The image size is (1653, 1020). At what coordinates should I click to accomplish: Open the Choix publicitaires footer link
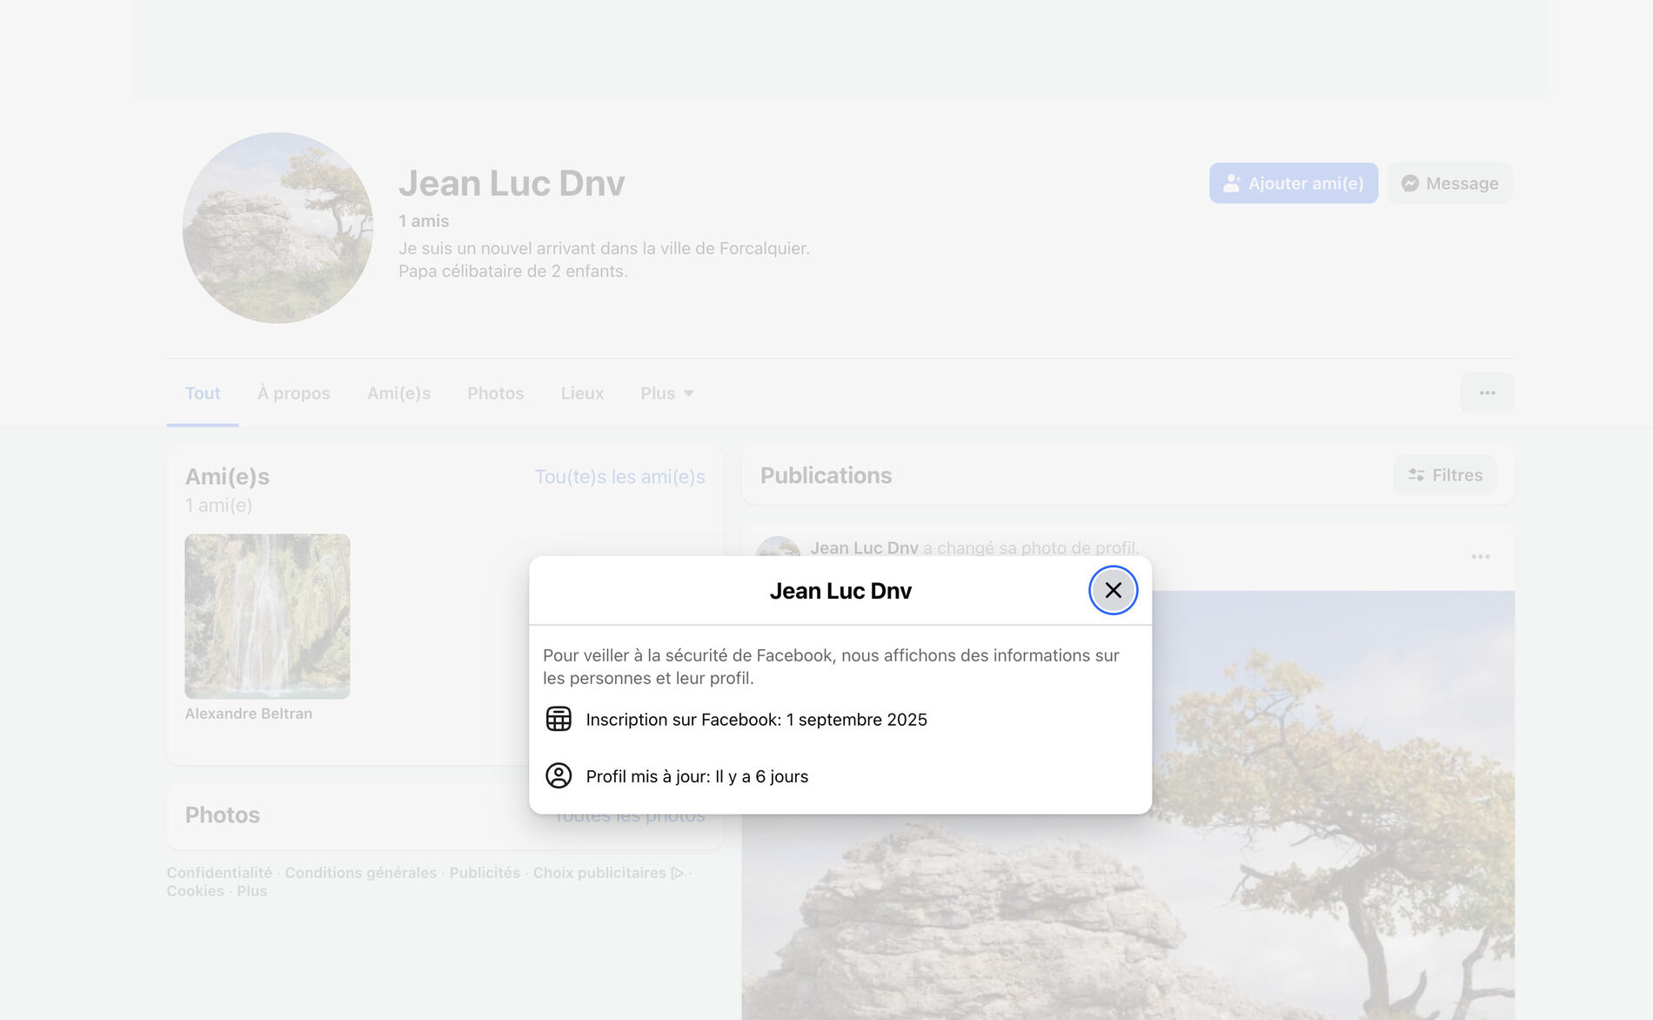pyautogui.click(x=607, y=873)
